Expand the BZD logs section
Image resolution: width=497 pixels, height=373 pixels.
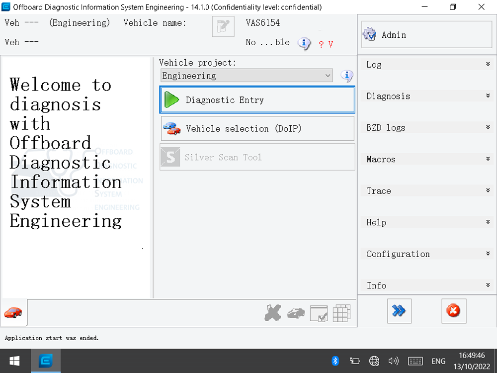pyautogui.click(x=426, y=127)
